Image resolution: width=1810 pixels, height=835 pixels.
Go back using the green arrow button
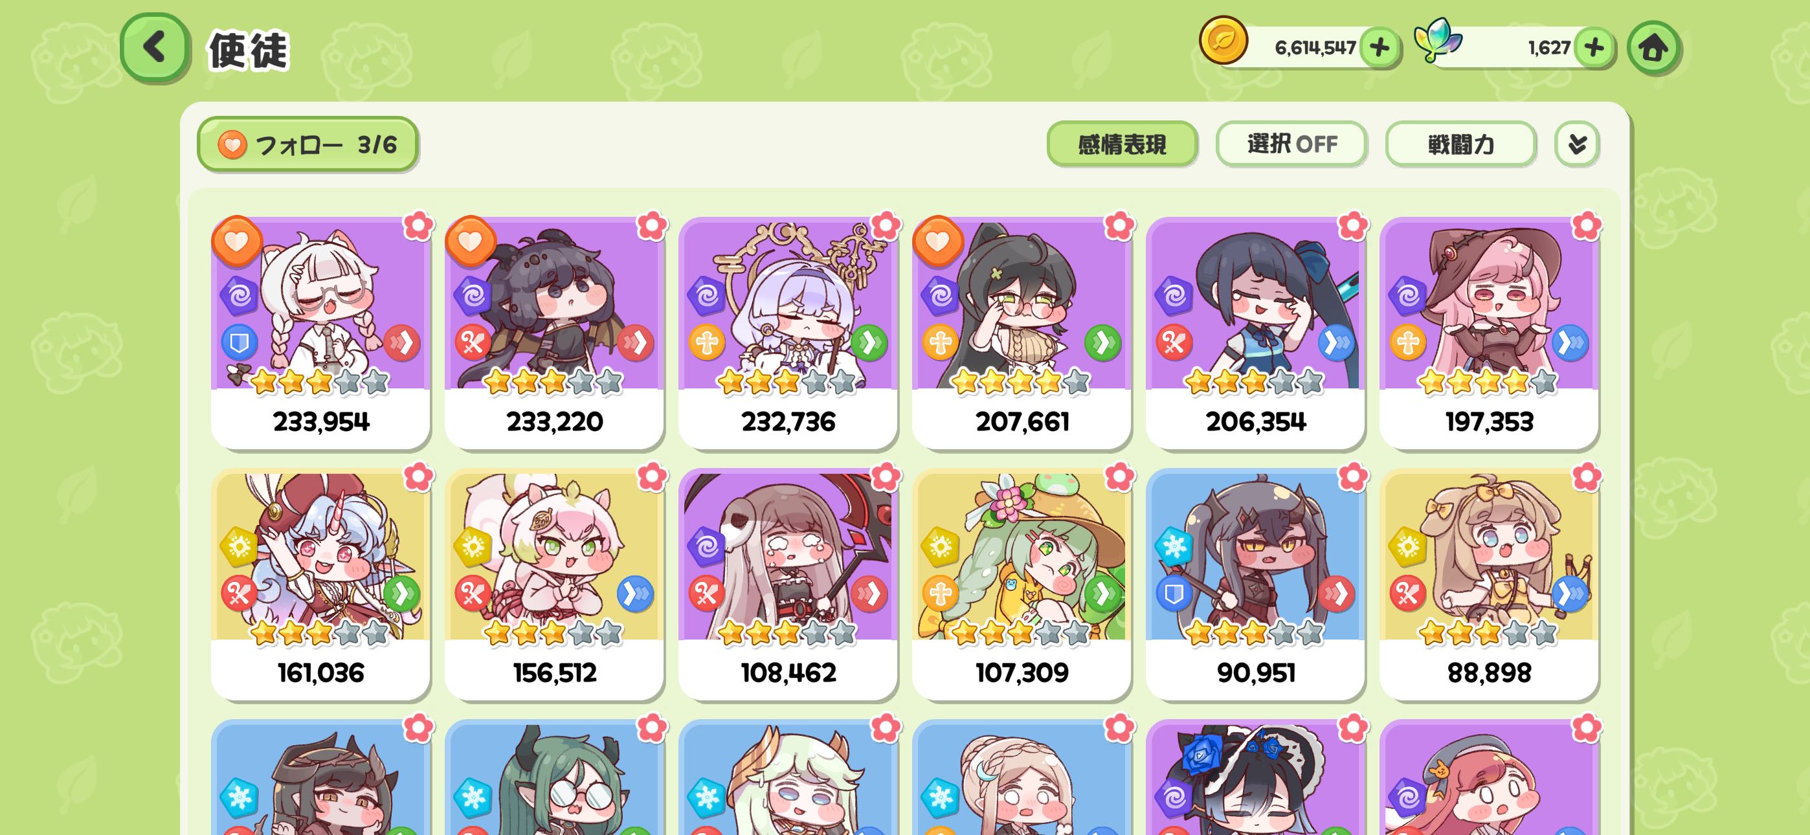(x=155, y=47)
